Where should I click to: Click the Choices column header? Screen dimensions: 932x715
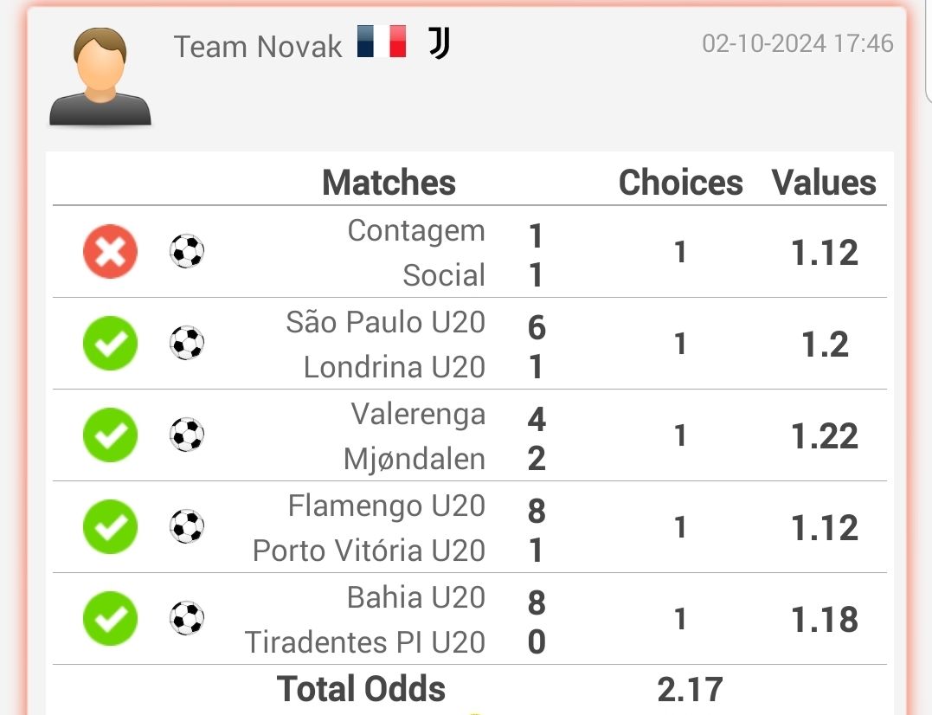pos(680,182)
